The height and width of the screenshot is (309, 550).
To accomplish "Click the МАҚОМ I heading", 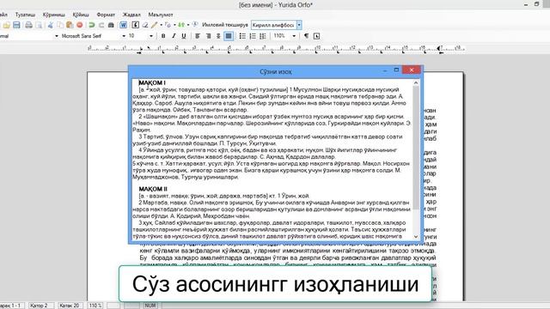I will (x=152, y=83).
